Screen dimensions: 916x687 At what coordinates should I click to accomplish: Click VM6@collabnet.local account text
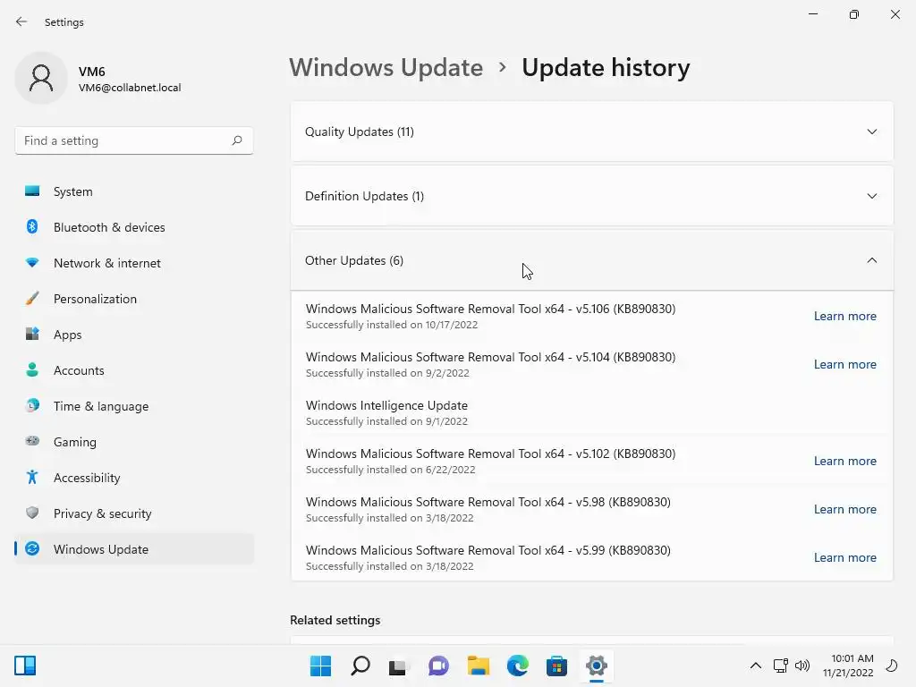(x=130, y=88)
